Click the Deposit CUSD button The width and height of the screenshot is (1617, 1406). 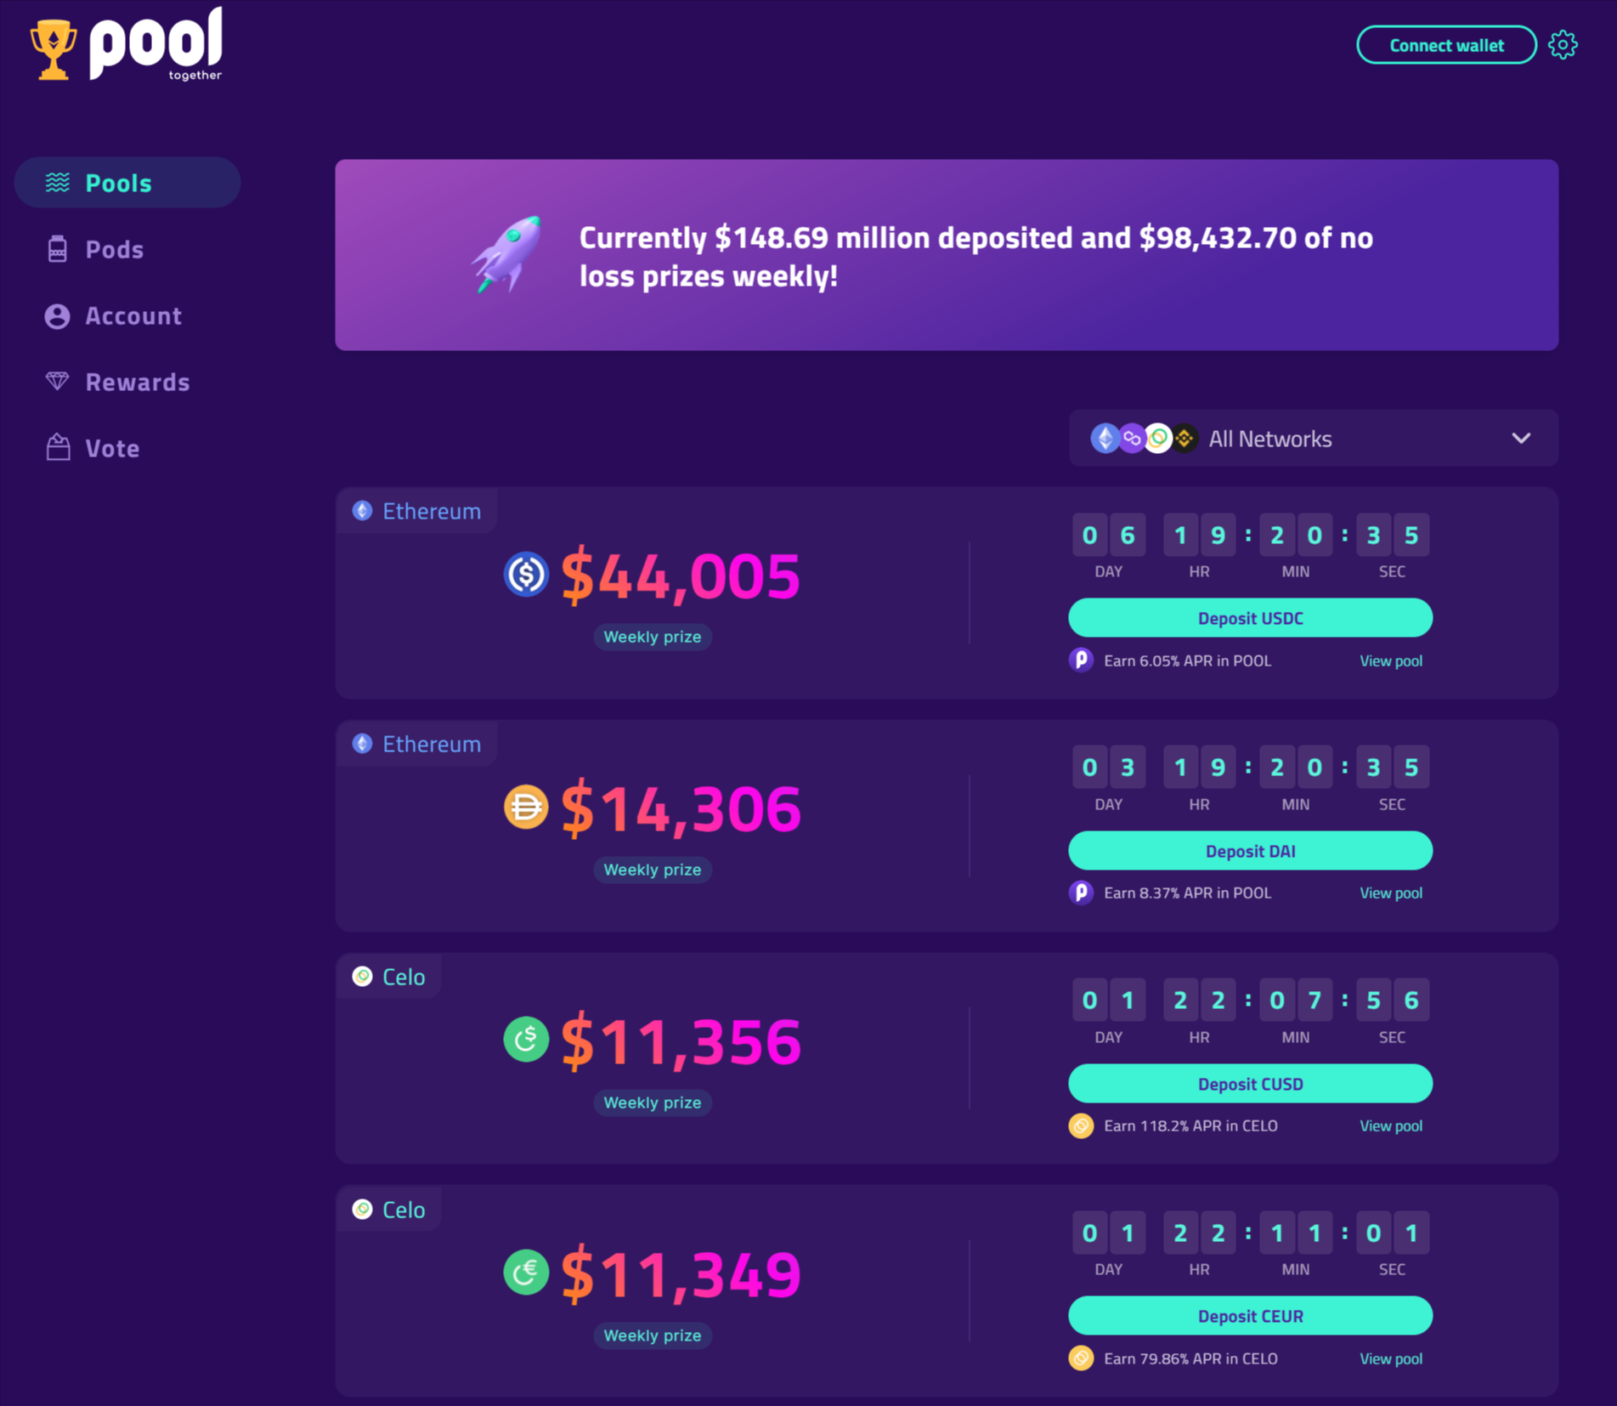(1250, 1084)
